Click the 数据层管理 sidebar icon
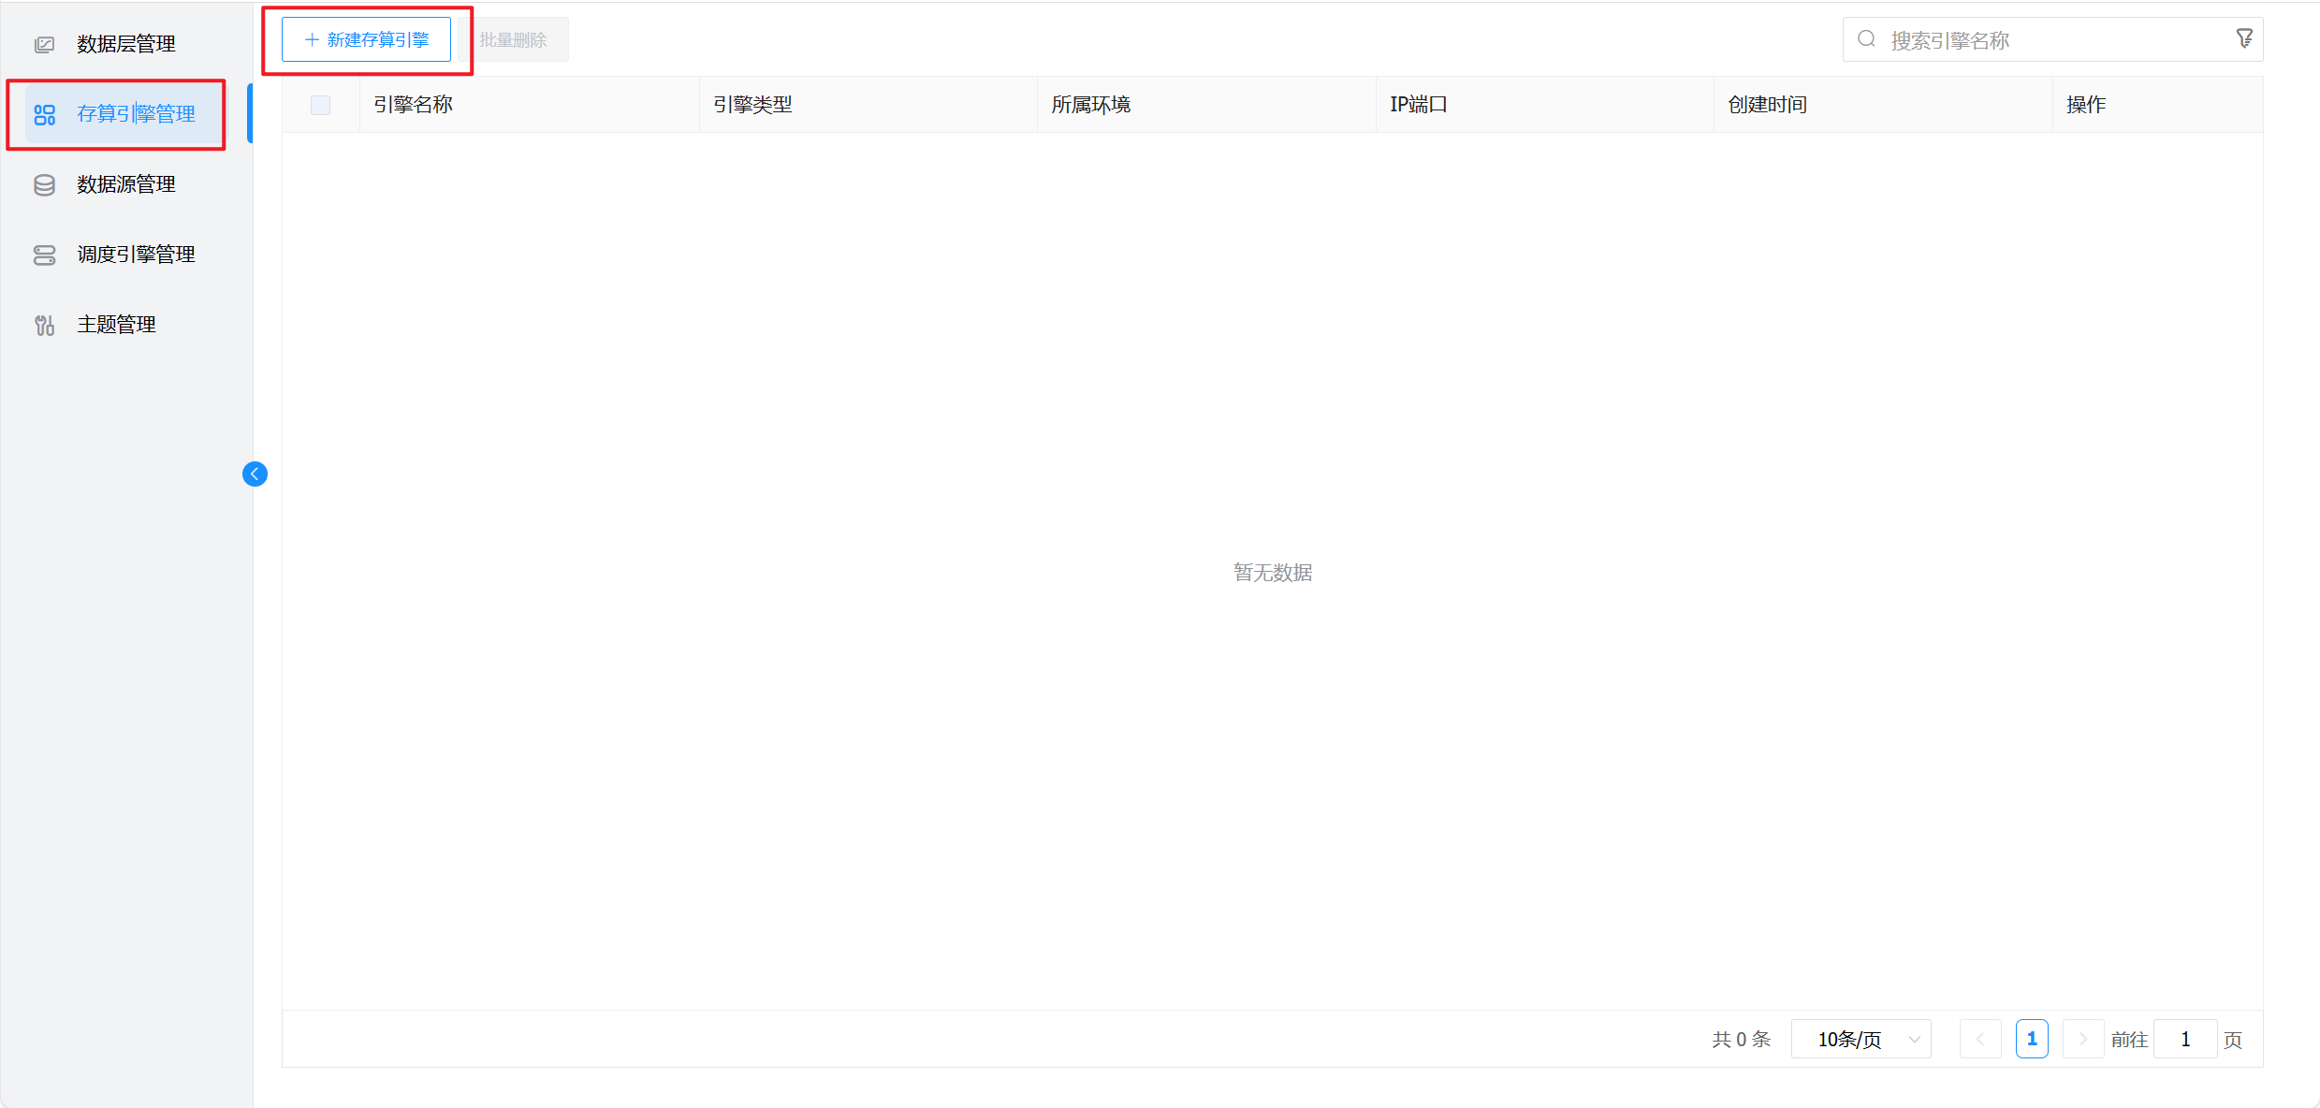Viewport: 2320px width, 1108px height. tap(44, 44)
